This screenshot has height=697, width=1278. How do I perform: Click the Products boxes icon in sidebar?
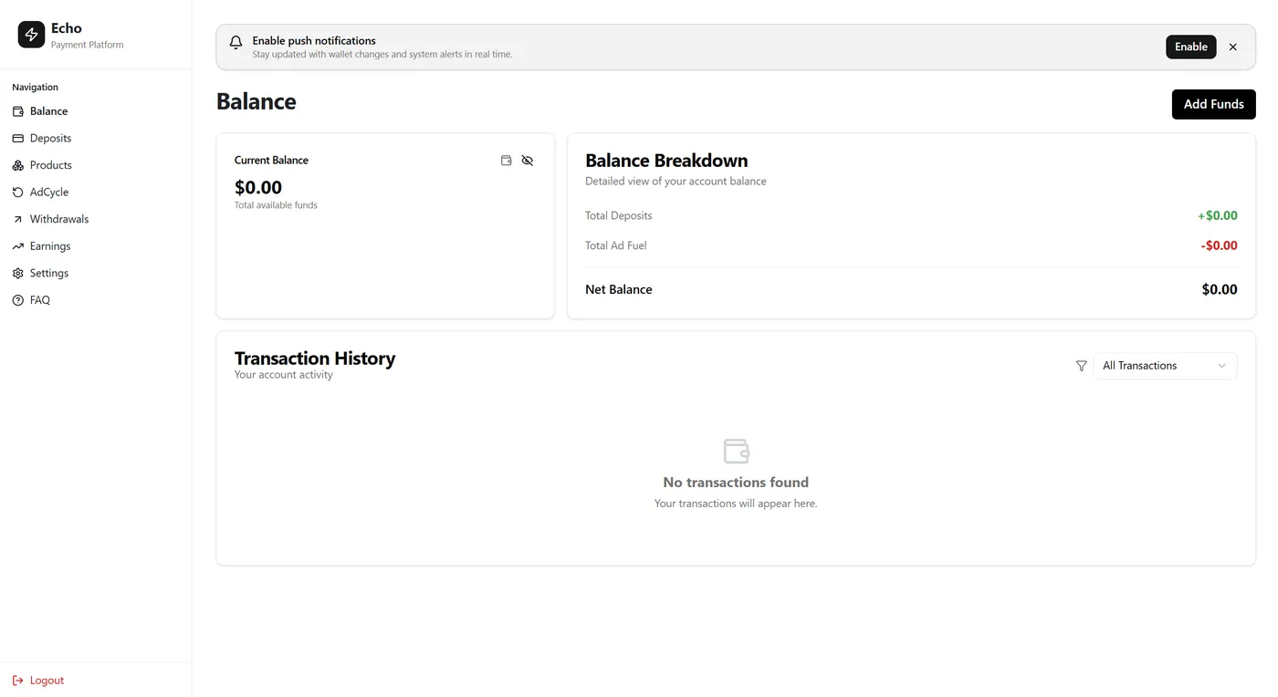click(x=17, y=165)
